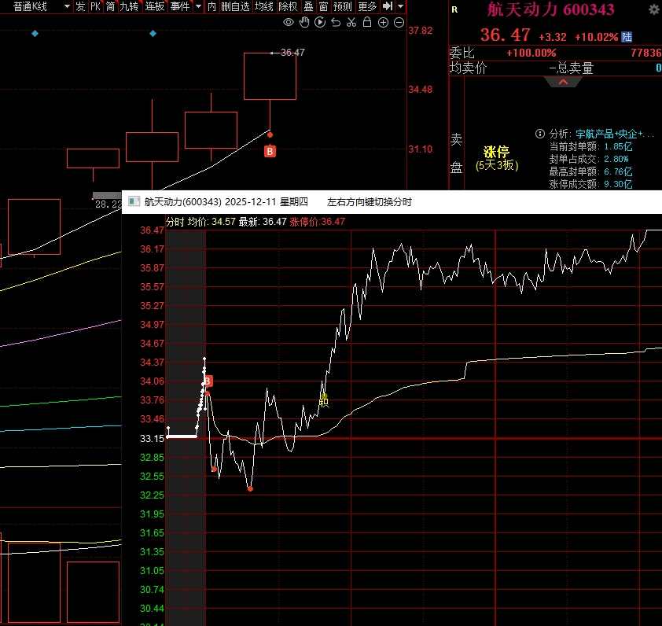Click the 涨停成交额 9.30亿 value
662x626 pixels.
[618, 184]
